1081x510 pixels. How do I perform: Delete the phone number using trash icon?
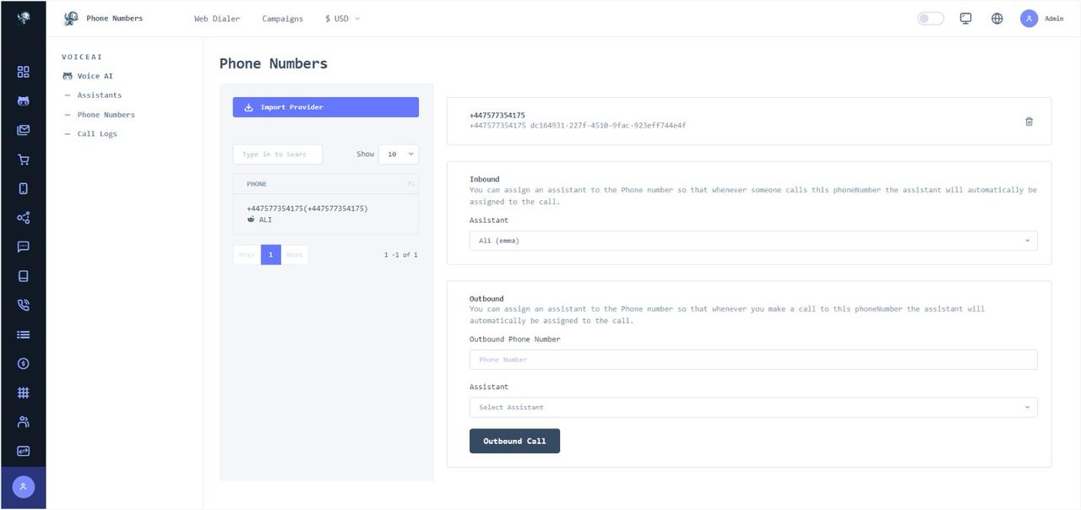[x=1029, y=121]
